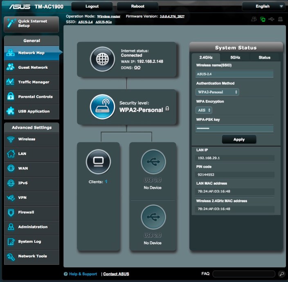Click the router security level icon
This screenshot has width=288, height=282.
102,106
